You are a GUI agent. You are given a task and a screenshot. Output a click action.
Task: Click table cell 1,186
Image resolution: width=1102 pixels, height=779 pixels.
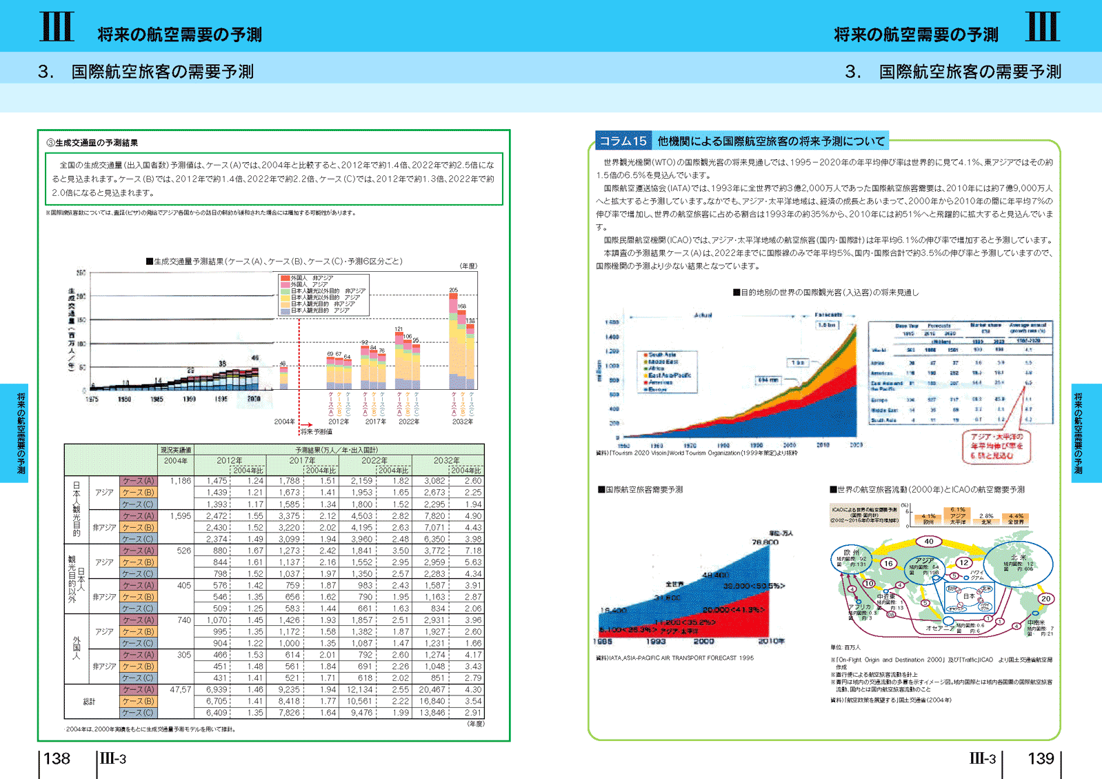[x=181, y=481]
